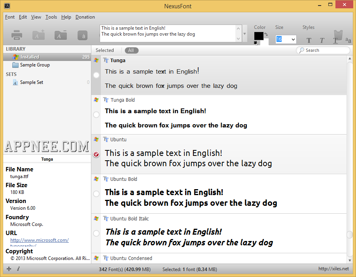Click the plus icon in the status bar
Screen dimensions: 356x277
coord(9,269)
